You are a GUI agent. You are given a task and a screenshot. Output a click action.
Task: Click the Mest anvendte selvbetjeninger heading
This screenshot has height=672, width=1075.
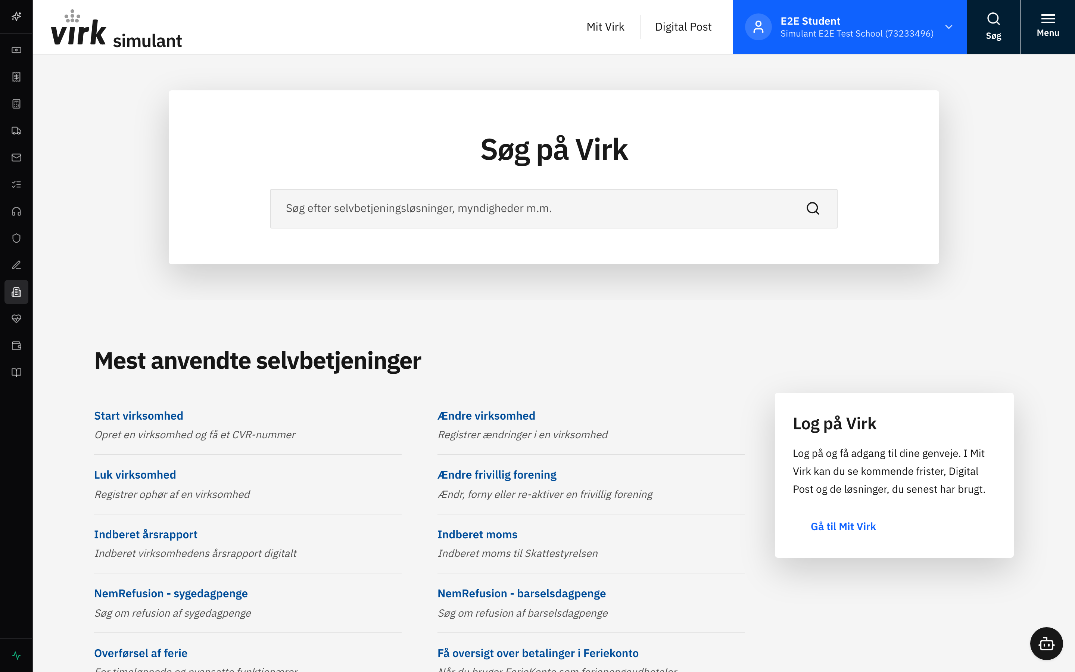pyautogui.click(x=258, y=360)
